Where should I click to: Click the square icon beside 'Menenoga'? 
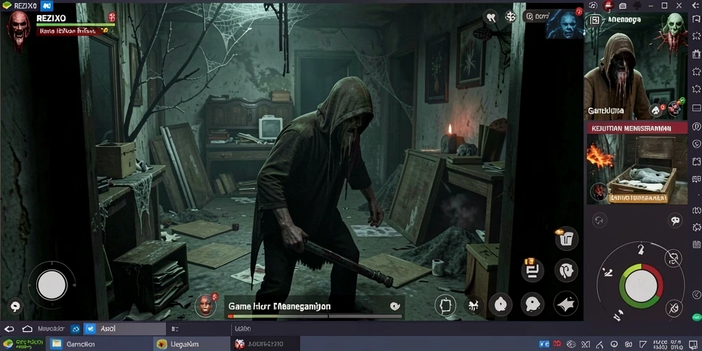[594, 20]
